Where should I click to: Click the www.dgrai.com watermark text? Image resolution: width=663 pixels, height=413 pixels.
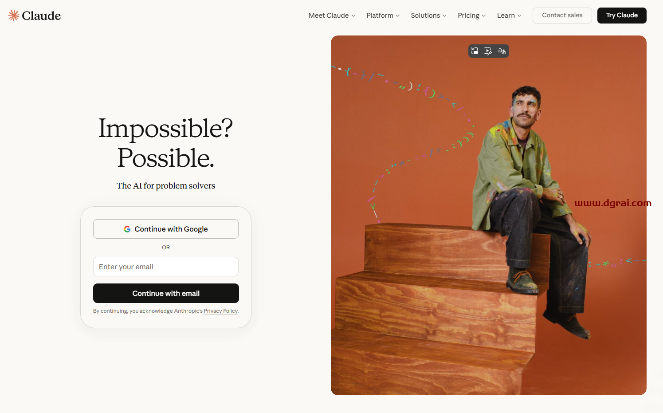(613, 203)
